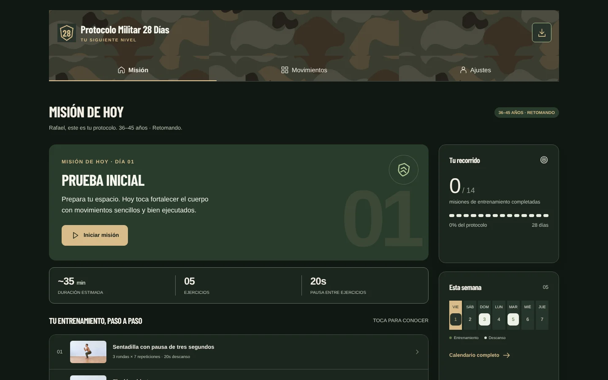Select MIÉ day 6 in week calendar
The height and width of the screenshot is (380, 608).
(x=527, y=315)
